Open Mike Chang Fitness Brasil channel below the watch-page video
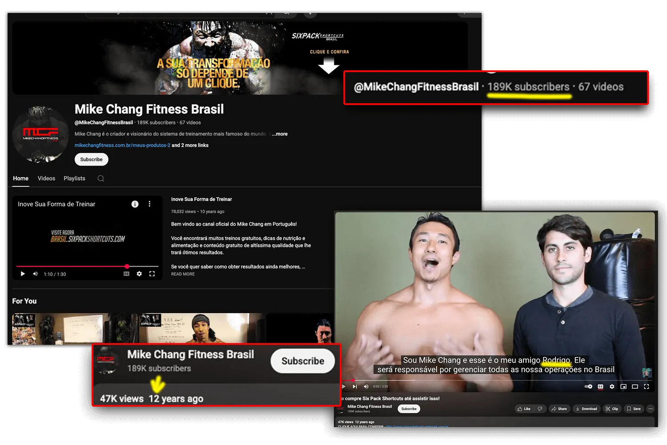667x445 pixels. pyautogui.click(x=370, y=406)
